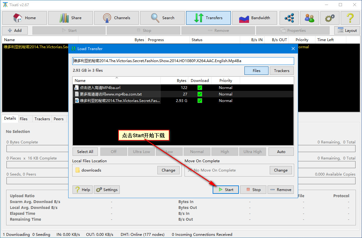
Task: Set priority to Off
Action: [x=114, y=152]
